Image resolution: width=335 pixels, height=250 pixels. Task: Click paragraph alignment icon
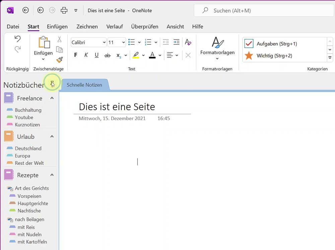coord(170,55)
